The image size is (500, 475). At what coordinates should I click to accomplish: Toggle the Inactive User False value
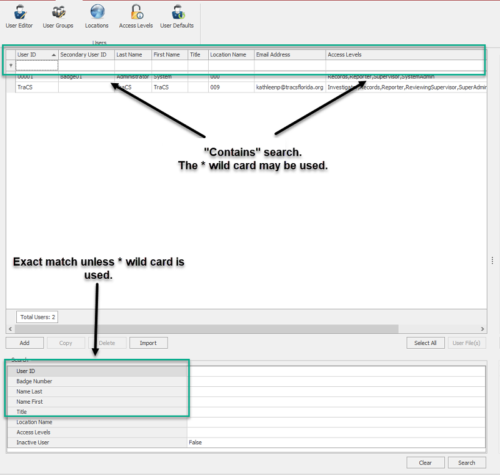[336, 442]
